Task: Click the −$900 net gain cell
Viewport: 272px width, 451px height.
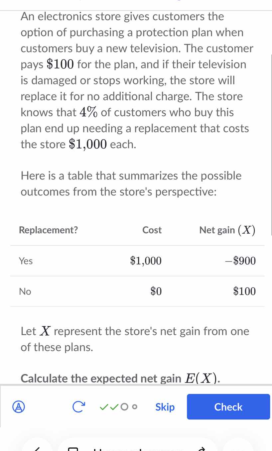Action: [240, 261]
